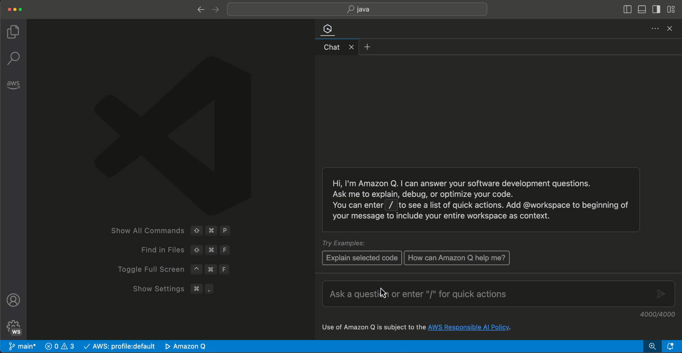
Task: Open the Amazon Q panel more actions menu
Action: click(655, 28)
